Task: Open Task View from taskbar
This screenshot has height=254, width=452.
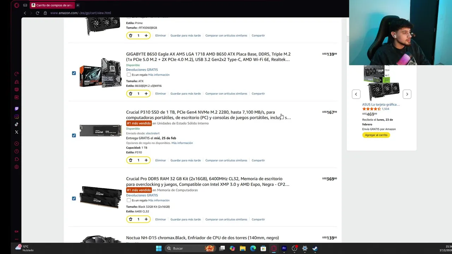Action: click(x=222, y=248)
